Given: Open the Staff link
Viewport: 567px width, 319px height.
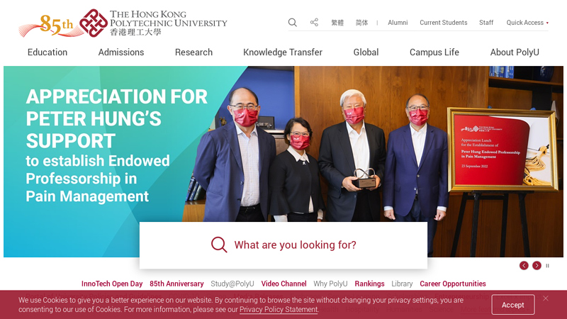Looking at the screenshot, I should [486, 23].
